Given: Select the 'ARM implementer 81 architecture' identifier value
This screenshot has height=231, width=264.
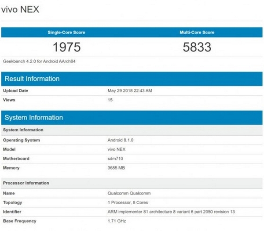Looking at the screenshot, I should tap(171, 212).
